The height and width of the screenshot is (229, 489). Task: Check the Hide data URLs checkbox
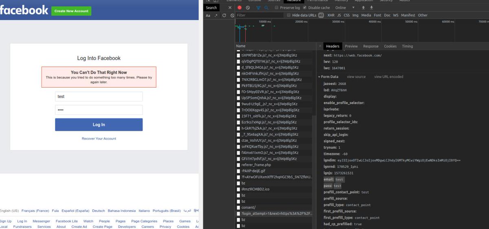point(289,15)
